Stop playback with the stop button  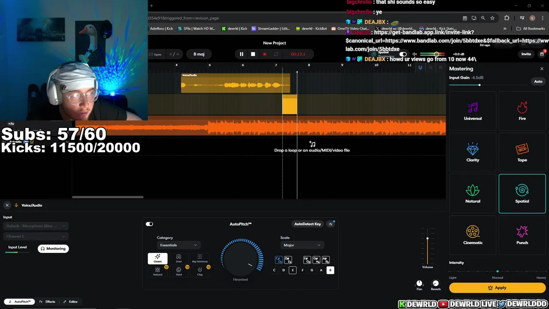point(253,54)
